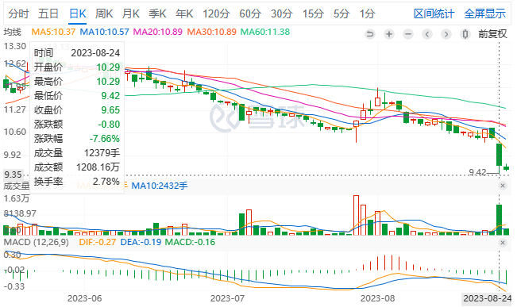Pan chart left with arrow icon

(427, 34)
